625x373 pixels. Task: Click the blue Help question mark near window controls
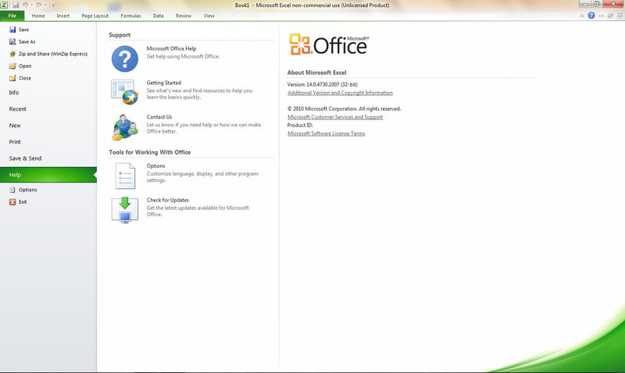click(591, 16)
